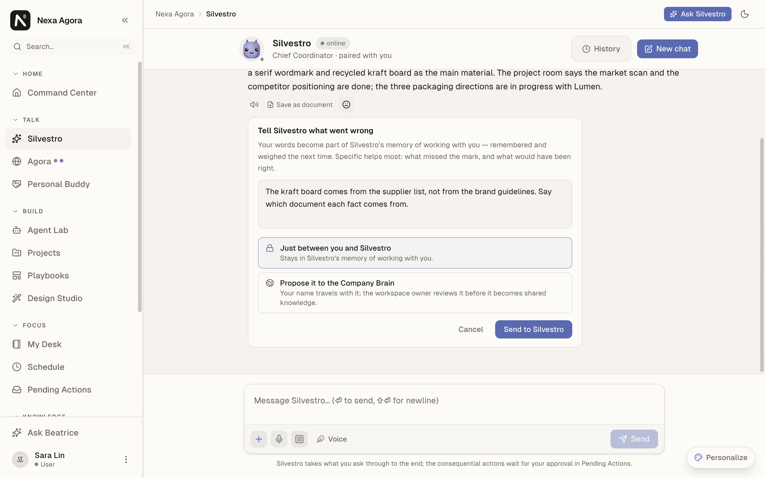The height and width of the screenshot is (478, 765).
Task: Click Send to Silvestro button
Action: [x=533, y=330]
